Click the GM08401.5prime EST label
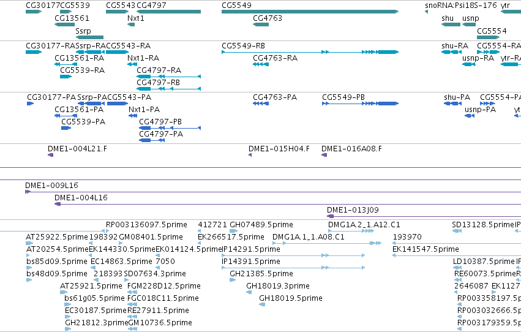521x332 pixels. click(151, 237)
